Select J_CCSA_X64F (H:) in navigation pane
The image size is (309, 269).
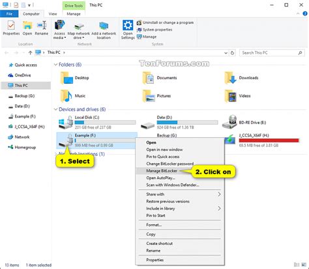click(26, 127)
